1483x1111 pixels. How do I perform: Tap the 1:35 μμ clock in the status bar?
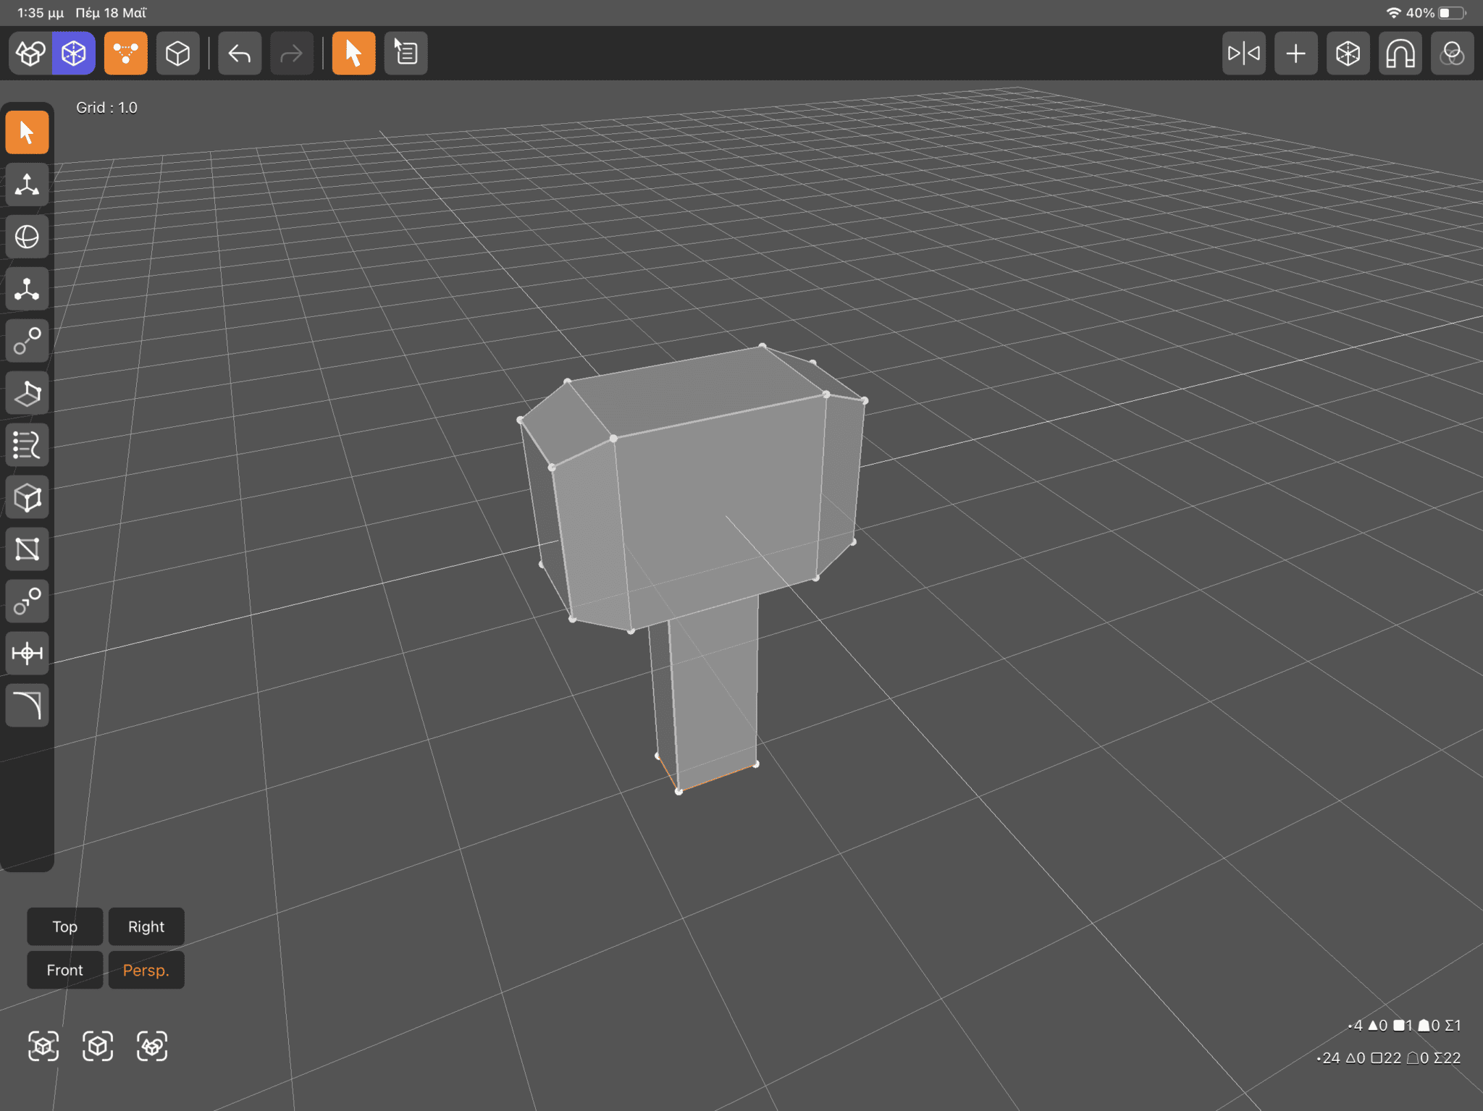tap(41, 13)
